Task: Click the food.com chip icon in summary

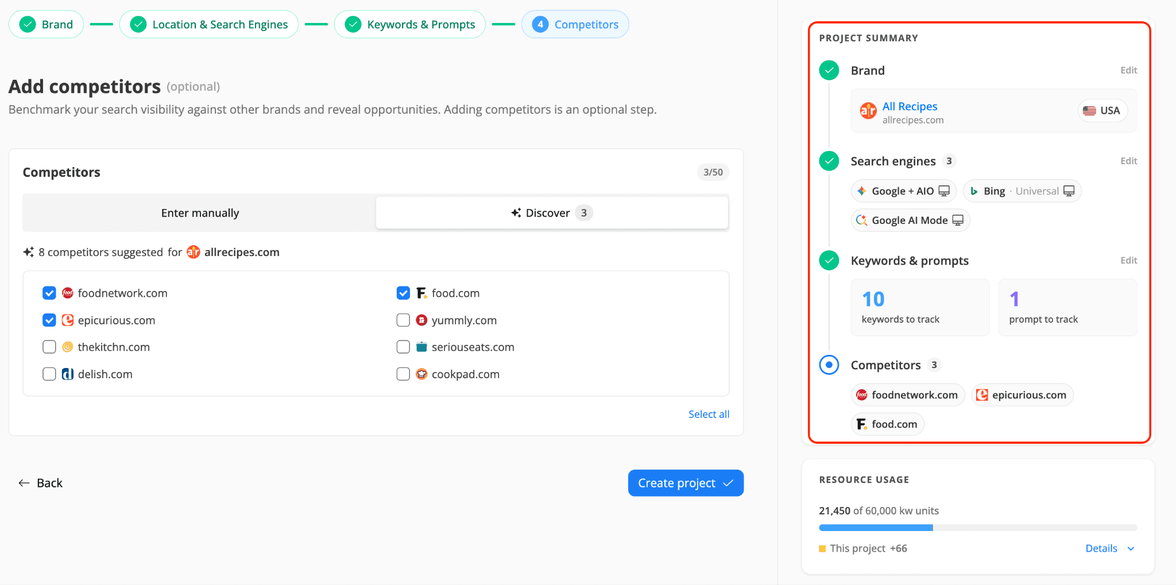Action: 862,424
